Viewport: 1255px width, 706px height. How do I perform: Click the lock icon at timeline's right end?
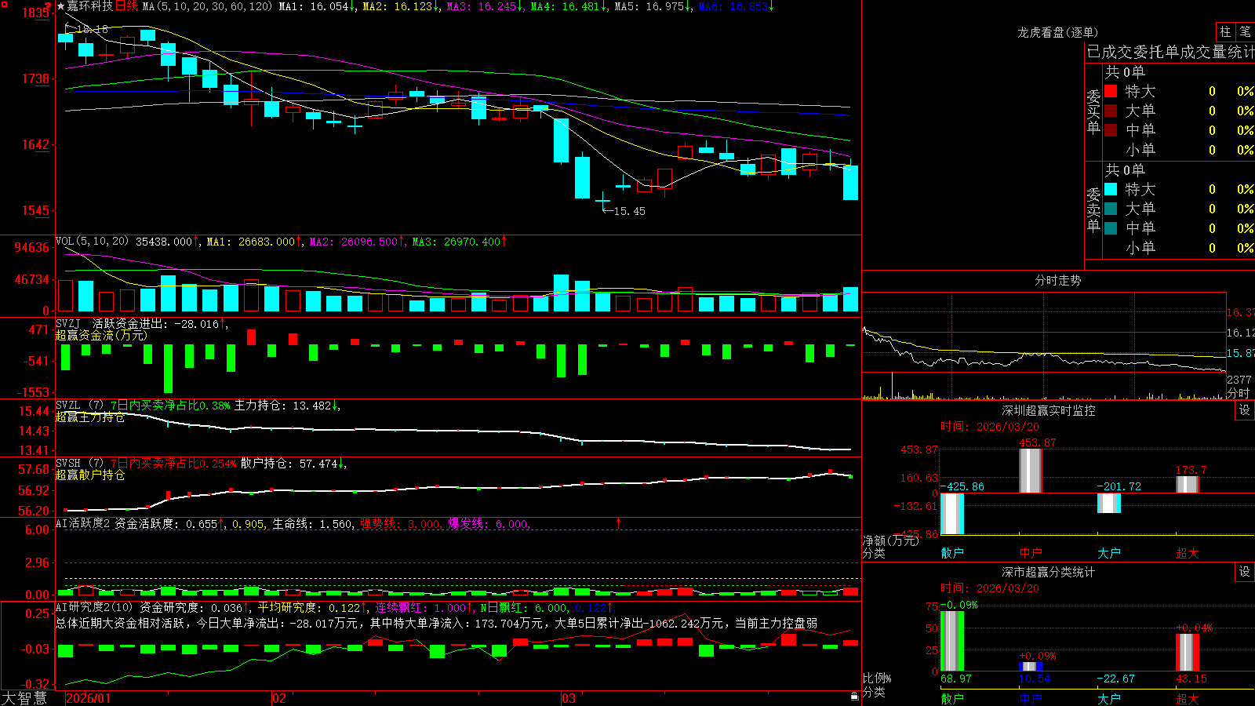pyautogui.click(x=854, y=697)
